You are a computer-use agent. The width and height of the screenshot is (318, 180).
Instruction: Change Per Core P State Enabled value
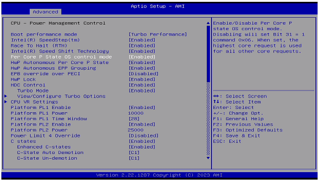[x=142, y=57]
